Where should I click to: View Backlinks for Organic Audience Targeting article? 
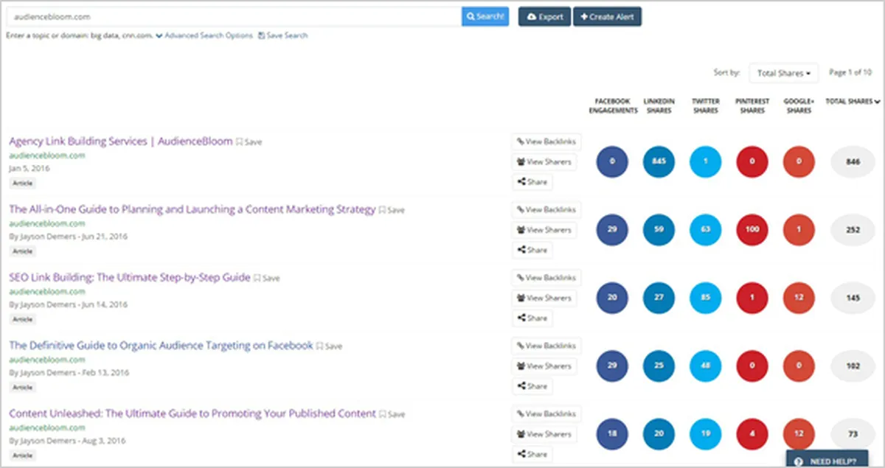[546, 346]
